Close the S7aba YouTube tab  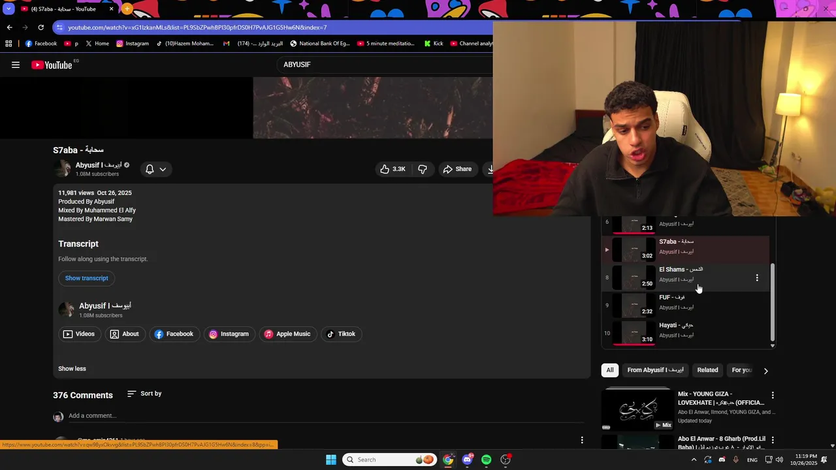(x=111, y=9)
